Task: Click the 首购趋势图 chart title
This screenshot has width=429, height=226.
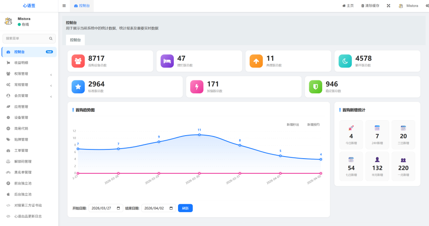Action: tap(85, 110)
